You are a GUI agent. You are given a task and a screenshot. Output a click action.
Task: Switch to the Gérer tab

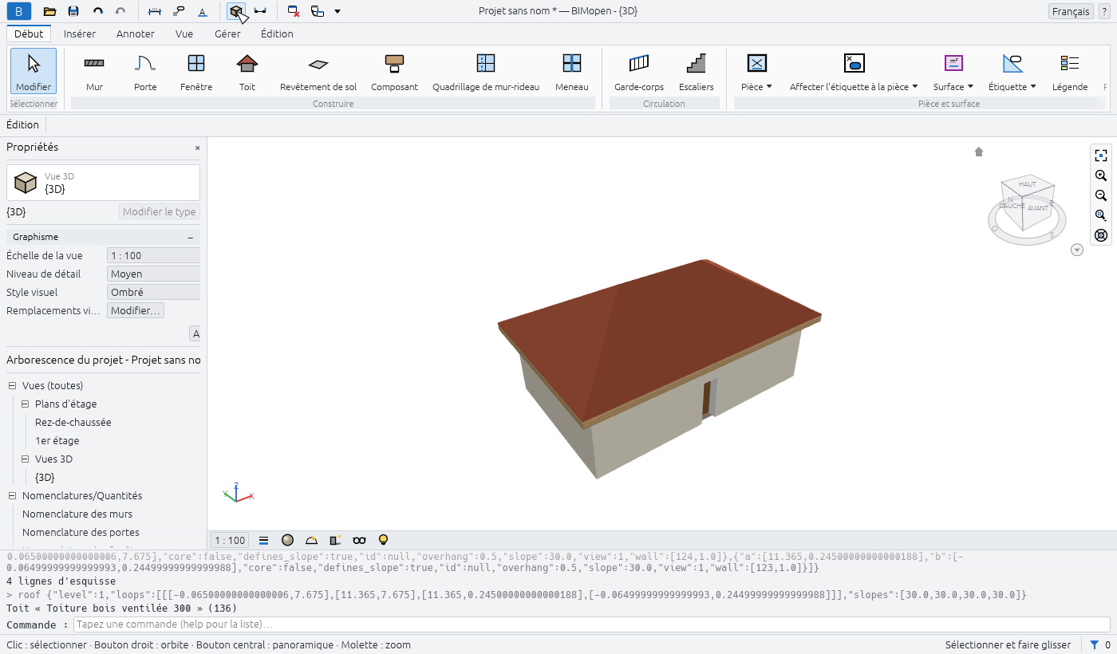[x=227, y=33]
